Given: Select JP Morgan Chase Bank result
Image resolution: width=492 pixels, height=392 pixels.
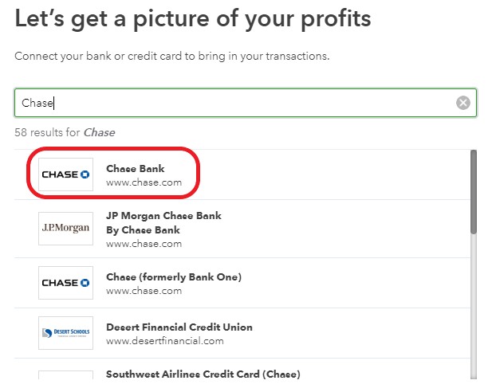Looking at the screenshot, I should tap(242, 229).
